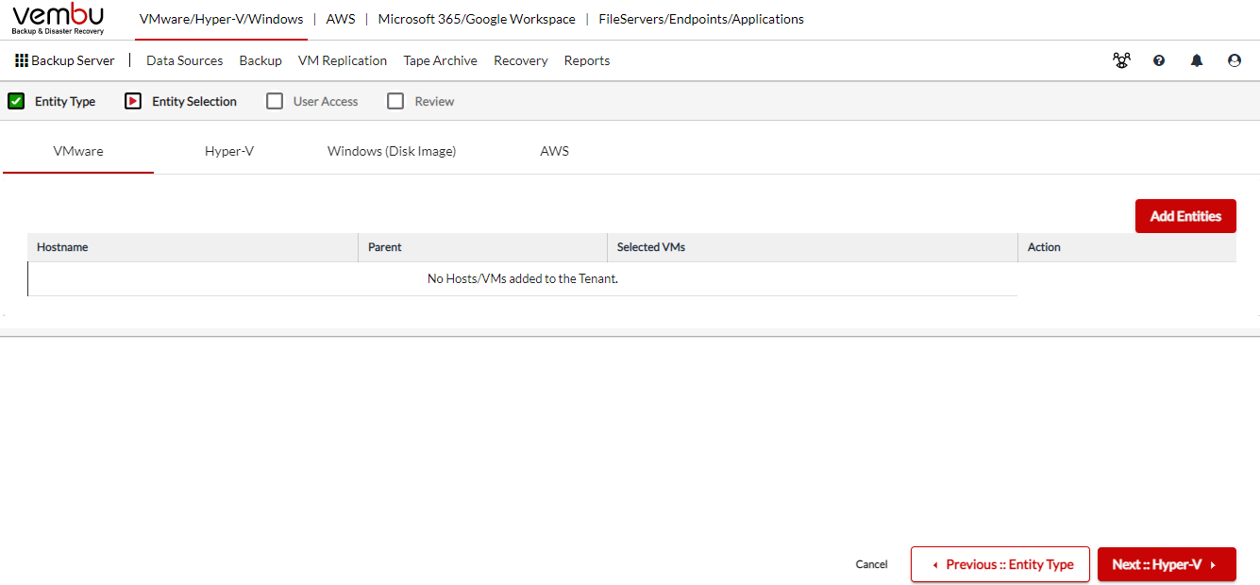Click the Entity Selection step indicator icon
The image size is (1260, 585).
click(x=133, y=101)
